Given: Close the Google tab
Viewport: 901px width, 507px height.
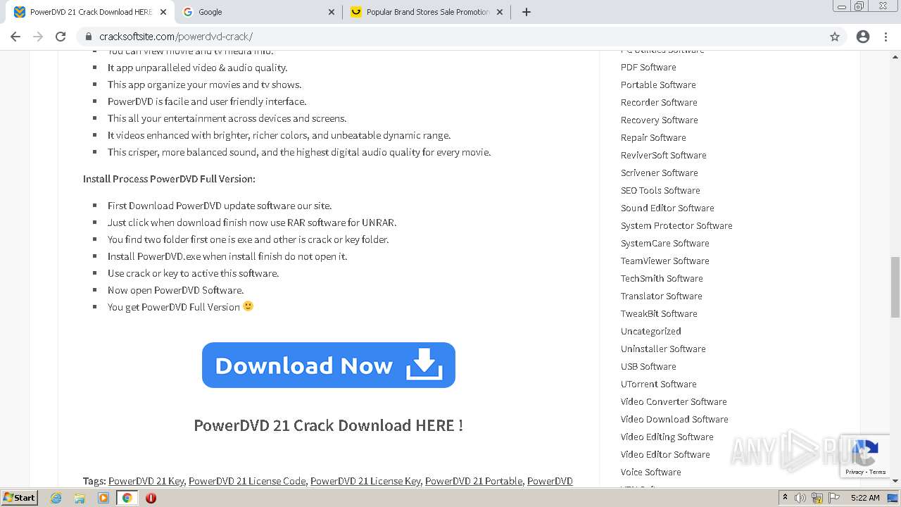Looking at the screenshot, I should tap(332, 12).
